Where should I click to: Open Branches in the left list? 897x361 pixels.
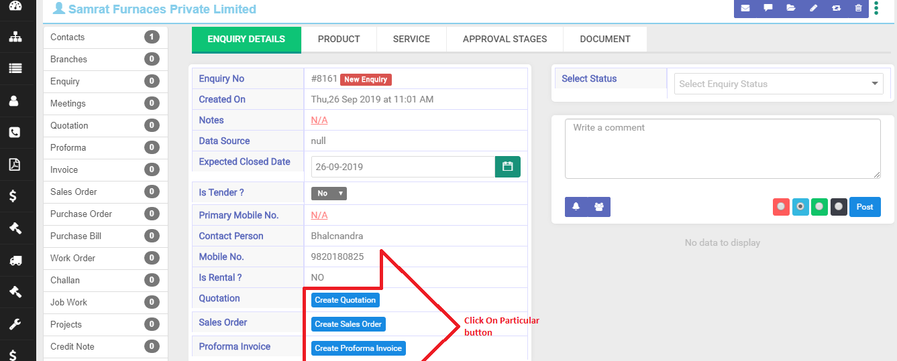point(105,60)
